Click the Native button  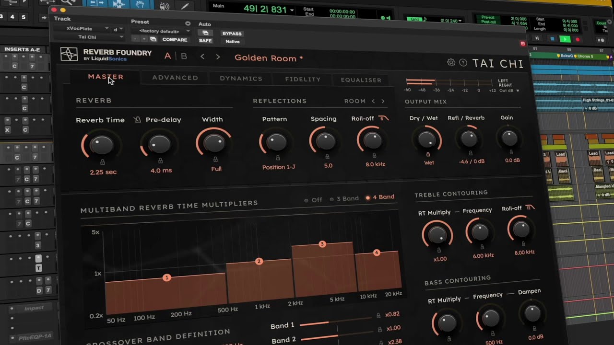tap(233, 42)
